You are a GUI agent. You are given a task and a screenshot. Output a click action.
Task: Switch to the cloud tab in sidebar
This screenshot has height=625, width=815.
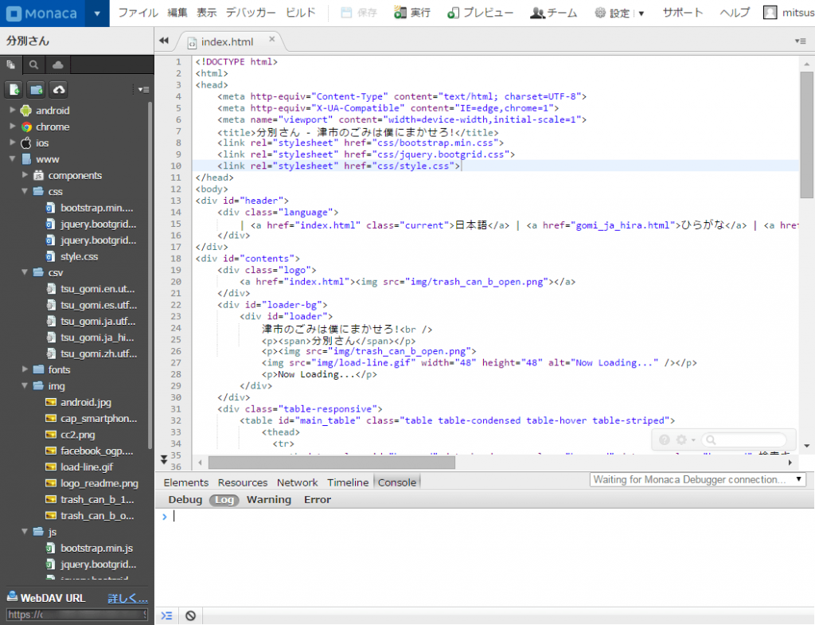(x=57, y=65)
